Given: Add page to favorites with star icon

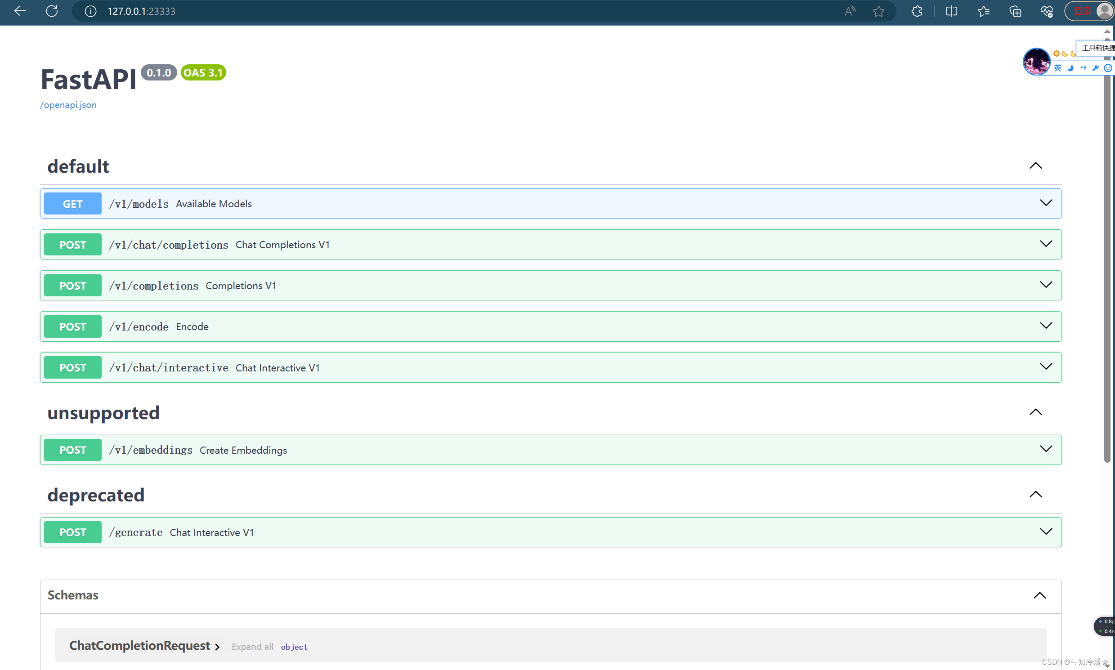Looking at the screenshot, I should click(878, 11).
